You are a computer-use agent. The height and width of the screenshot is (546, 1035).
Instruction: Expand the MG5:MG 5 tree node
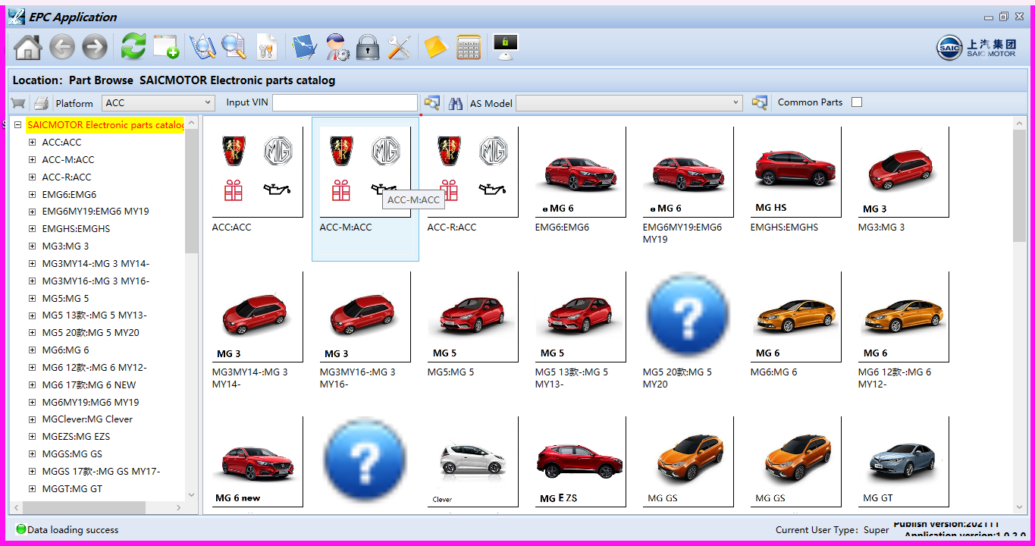point(32,298)
